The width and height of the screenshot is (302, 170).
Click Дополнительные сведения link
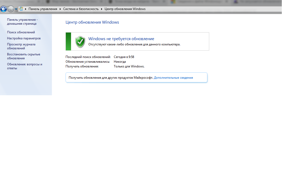[173, 78]
